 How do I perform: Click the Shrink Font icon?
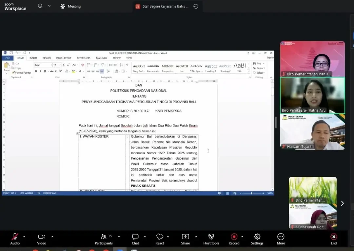click(x=68, y=65)
